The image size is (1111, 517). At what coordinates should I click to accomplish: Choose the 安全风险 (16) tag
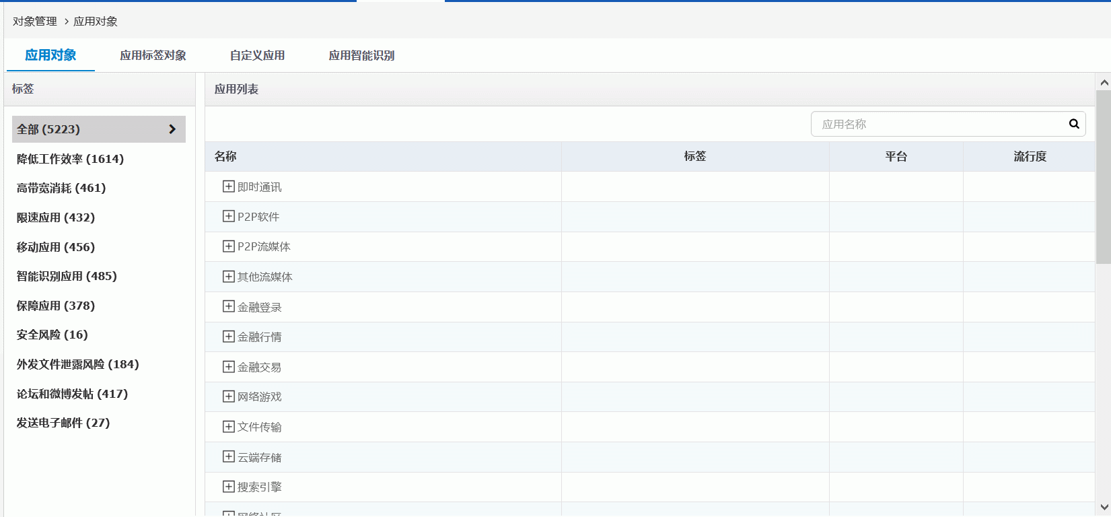point(52,335)
